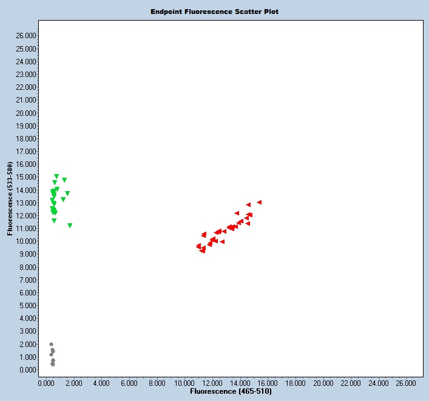The image size is (429, 401).
Task: Select the 20.000 label on the y-axis
Action: coord(26,113)
